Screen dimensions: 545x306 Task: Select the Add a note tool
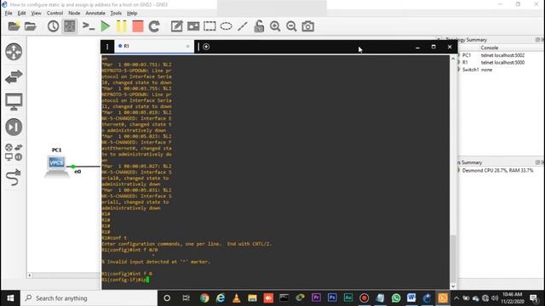click(x=176, y=26)
